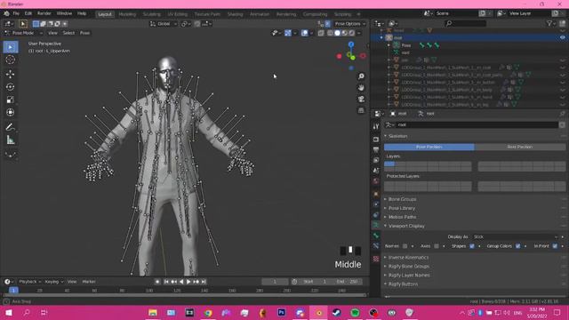This screenshot has height=320, width=569.
Task: Open the Bone properties tab
Action: pyautogui.click(x=376, y=236)
